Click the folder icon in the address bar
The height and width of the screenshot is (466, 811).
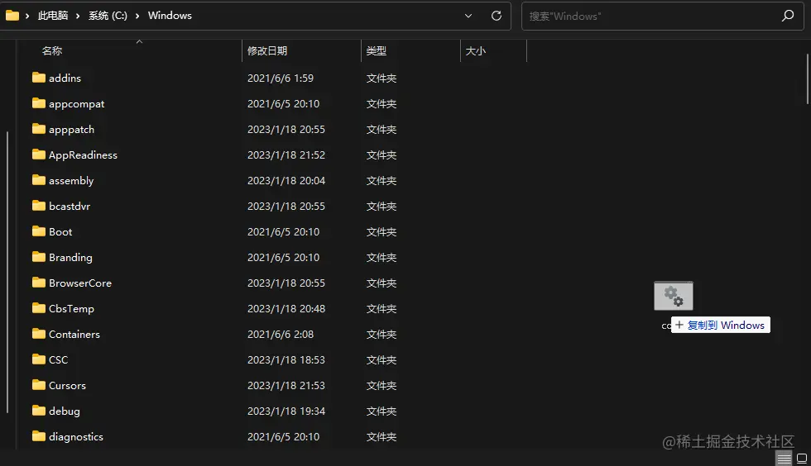pyautogui.click(x=12, y=16)
